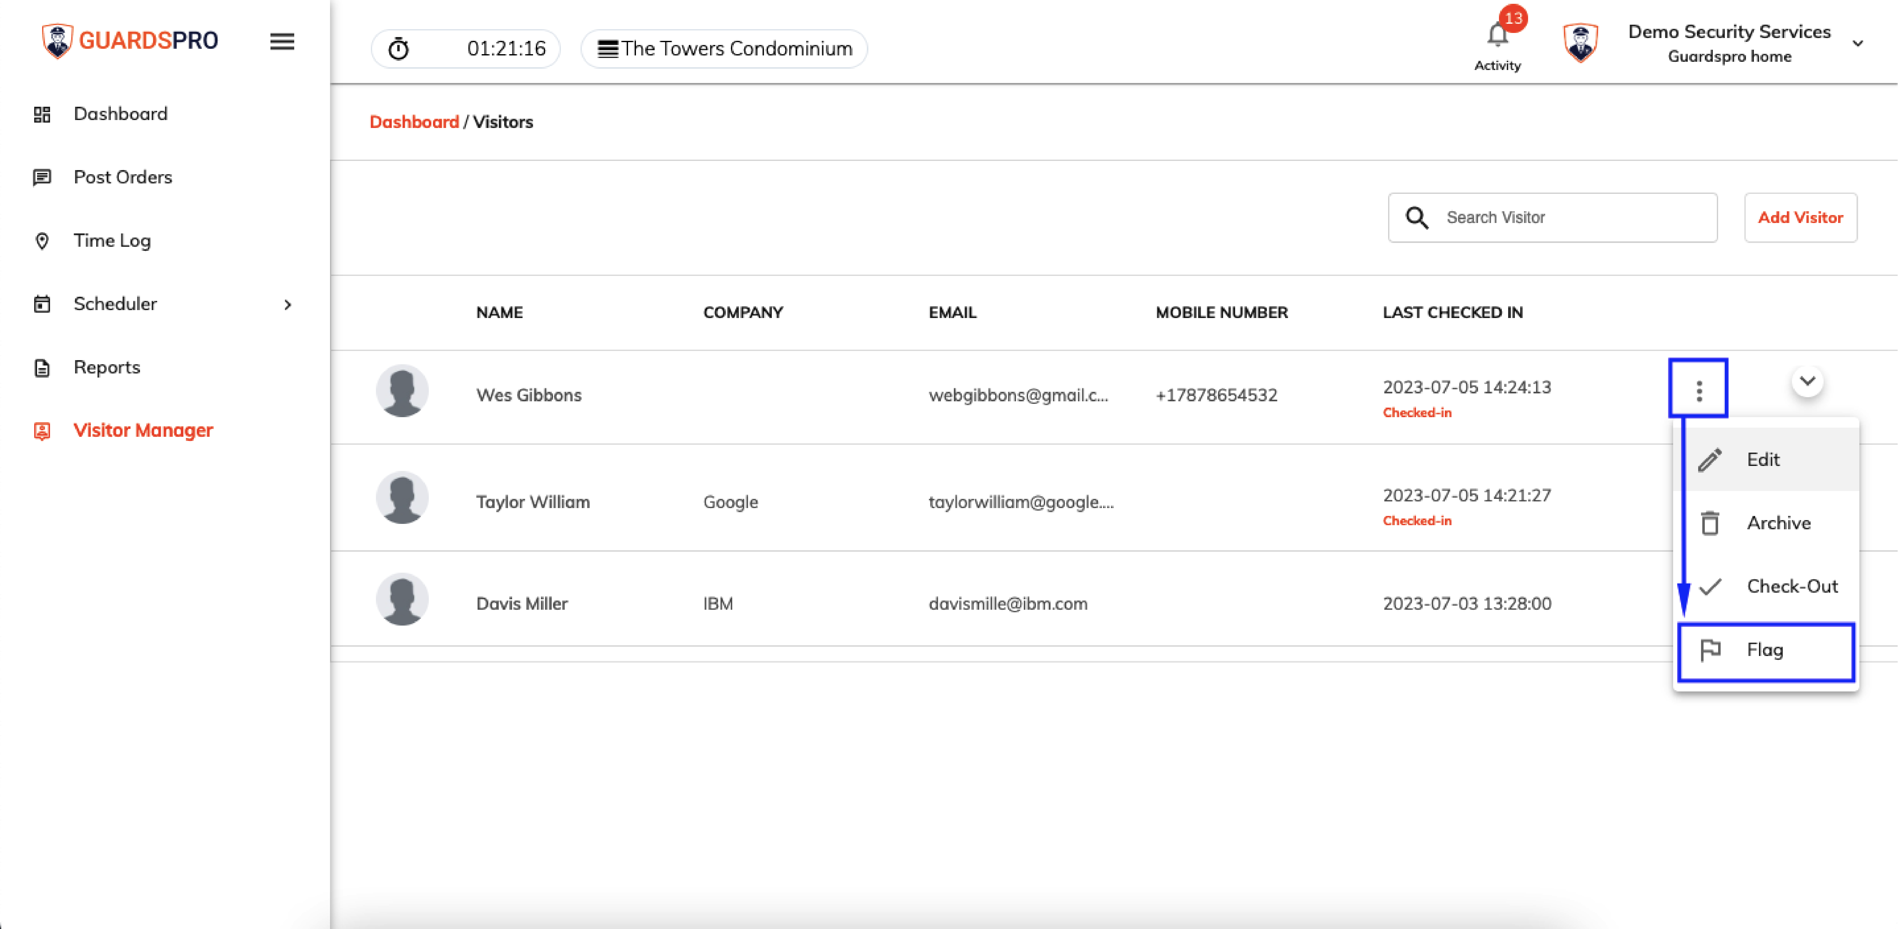Focus the Search Visitor field
This screenshot has height=929, width=1898.
tap(1552, 217)
